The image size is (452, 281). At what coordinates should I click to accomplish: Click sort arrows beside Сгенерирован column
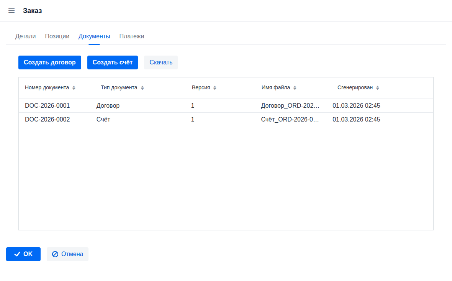click(378, 88)
